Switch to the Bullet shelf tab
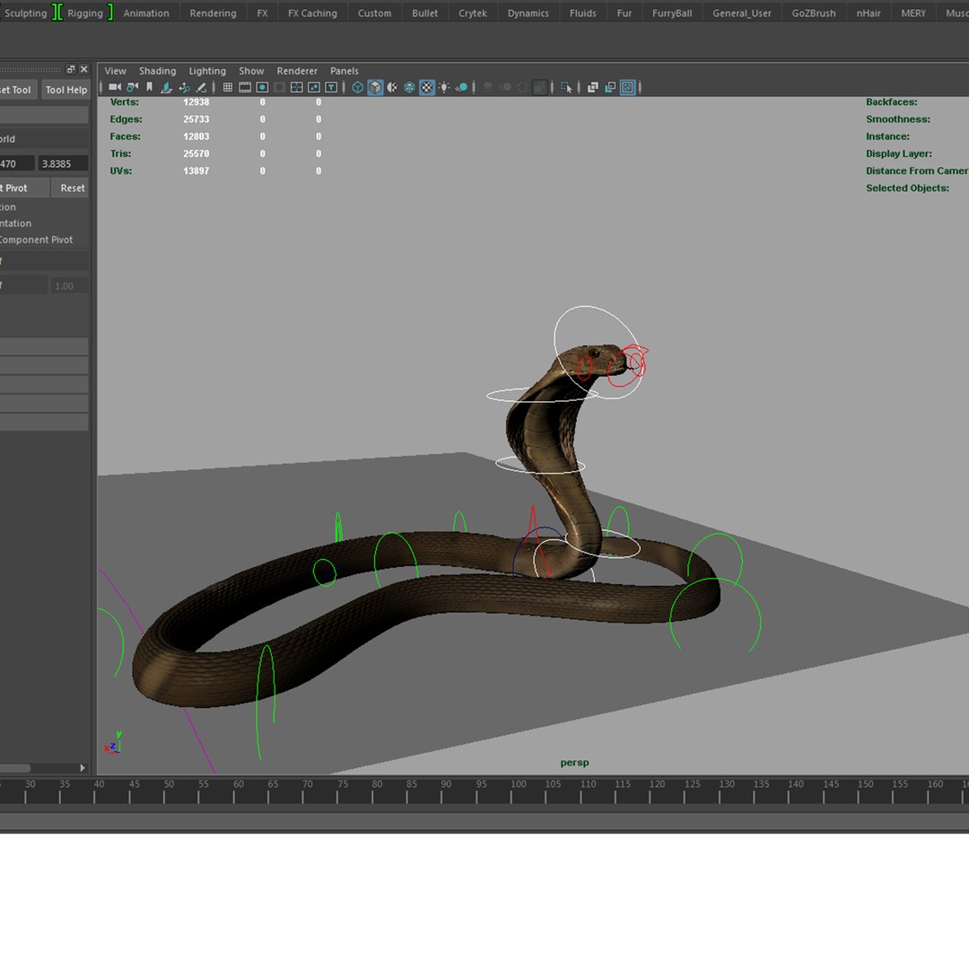 tap(424, 13)
